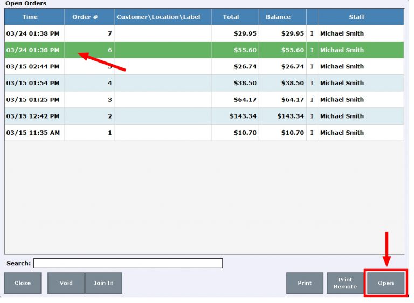This screenshot has width=414, height=303.
Task: Click the $55.60 balance cell
Action: tap(282, 50)
